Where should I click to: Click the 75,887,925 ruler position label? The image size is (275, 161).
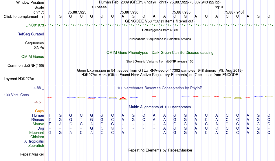[x=77, y=12]
